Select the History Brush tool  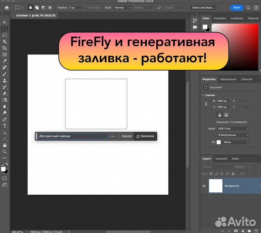click(x=4, y=87)
